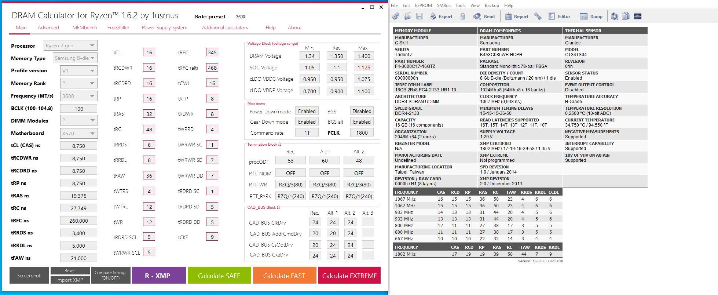Click the FCLK value 1800
This screenshot has height=295, width=718.
(362, 133)
